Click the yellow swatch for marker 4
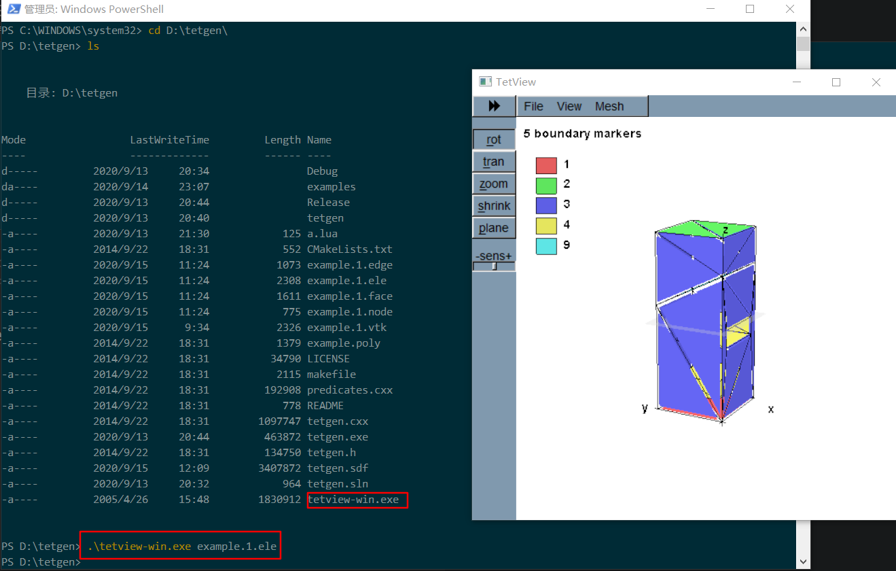 point(546,226)
